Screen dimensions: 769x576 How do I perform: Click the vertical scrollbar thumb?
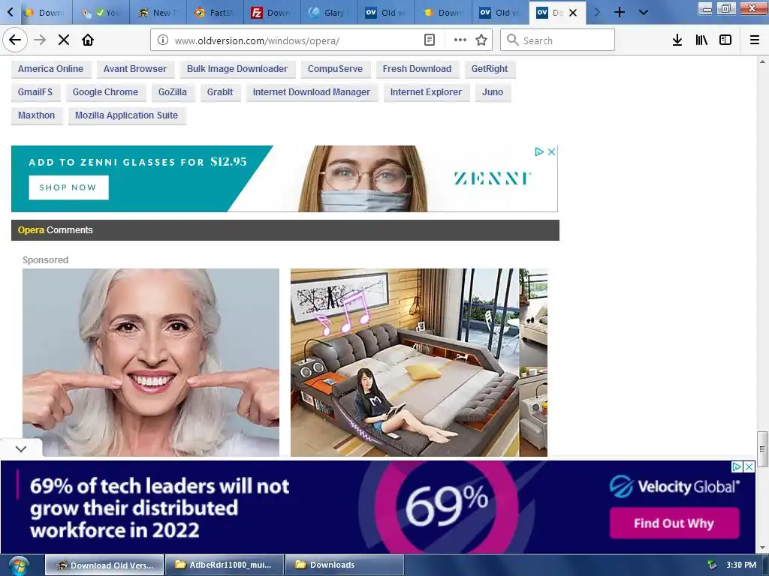click(x=762, y=449)
